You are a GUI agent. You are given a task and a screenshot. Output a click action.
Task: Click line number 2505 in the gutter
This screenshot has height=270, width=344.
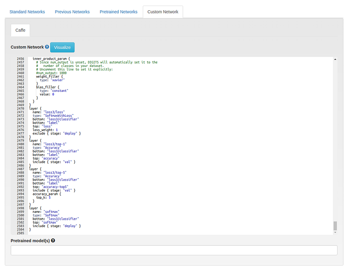(x=20, y=233)
